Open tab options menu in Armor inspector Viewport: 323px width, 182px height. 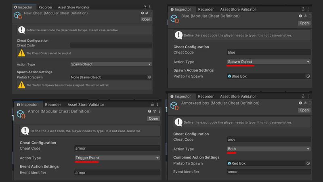(x=157, y=104)
